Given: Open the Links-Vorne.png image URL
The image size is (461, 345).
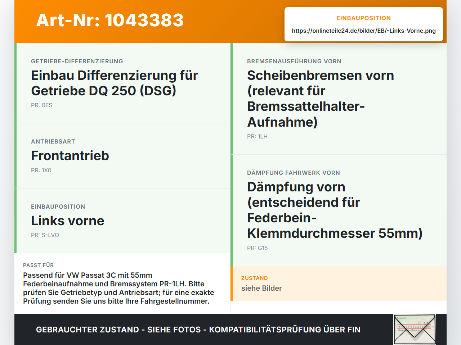Looking at the screenshot, I should (364, 31).
